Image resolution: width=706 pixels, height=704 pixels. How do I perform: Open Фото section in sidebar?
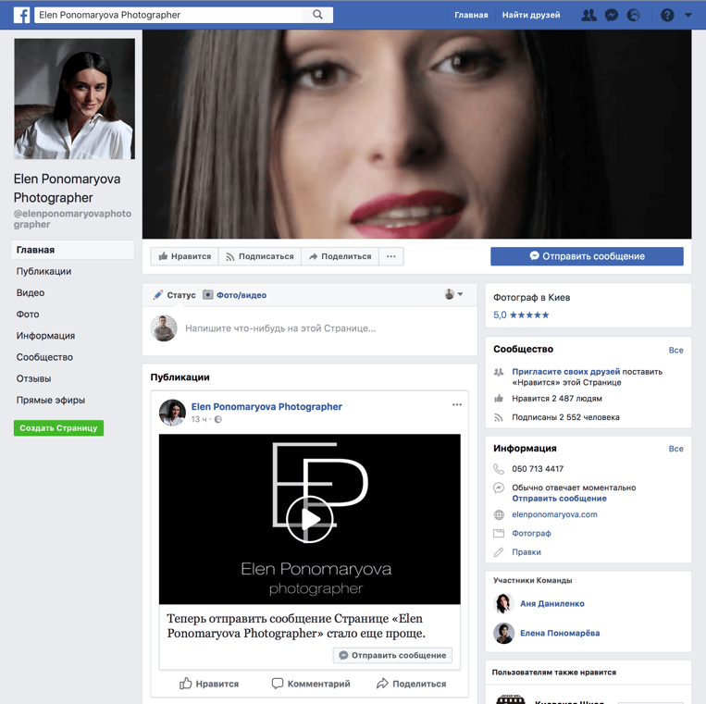tap(28, 315)
